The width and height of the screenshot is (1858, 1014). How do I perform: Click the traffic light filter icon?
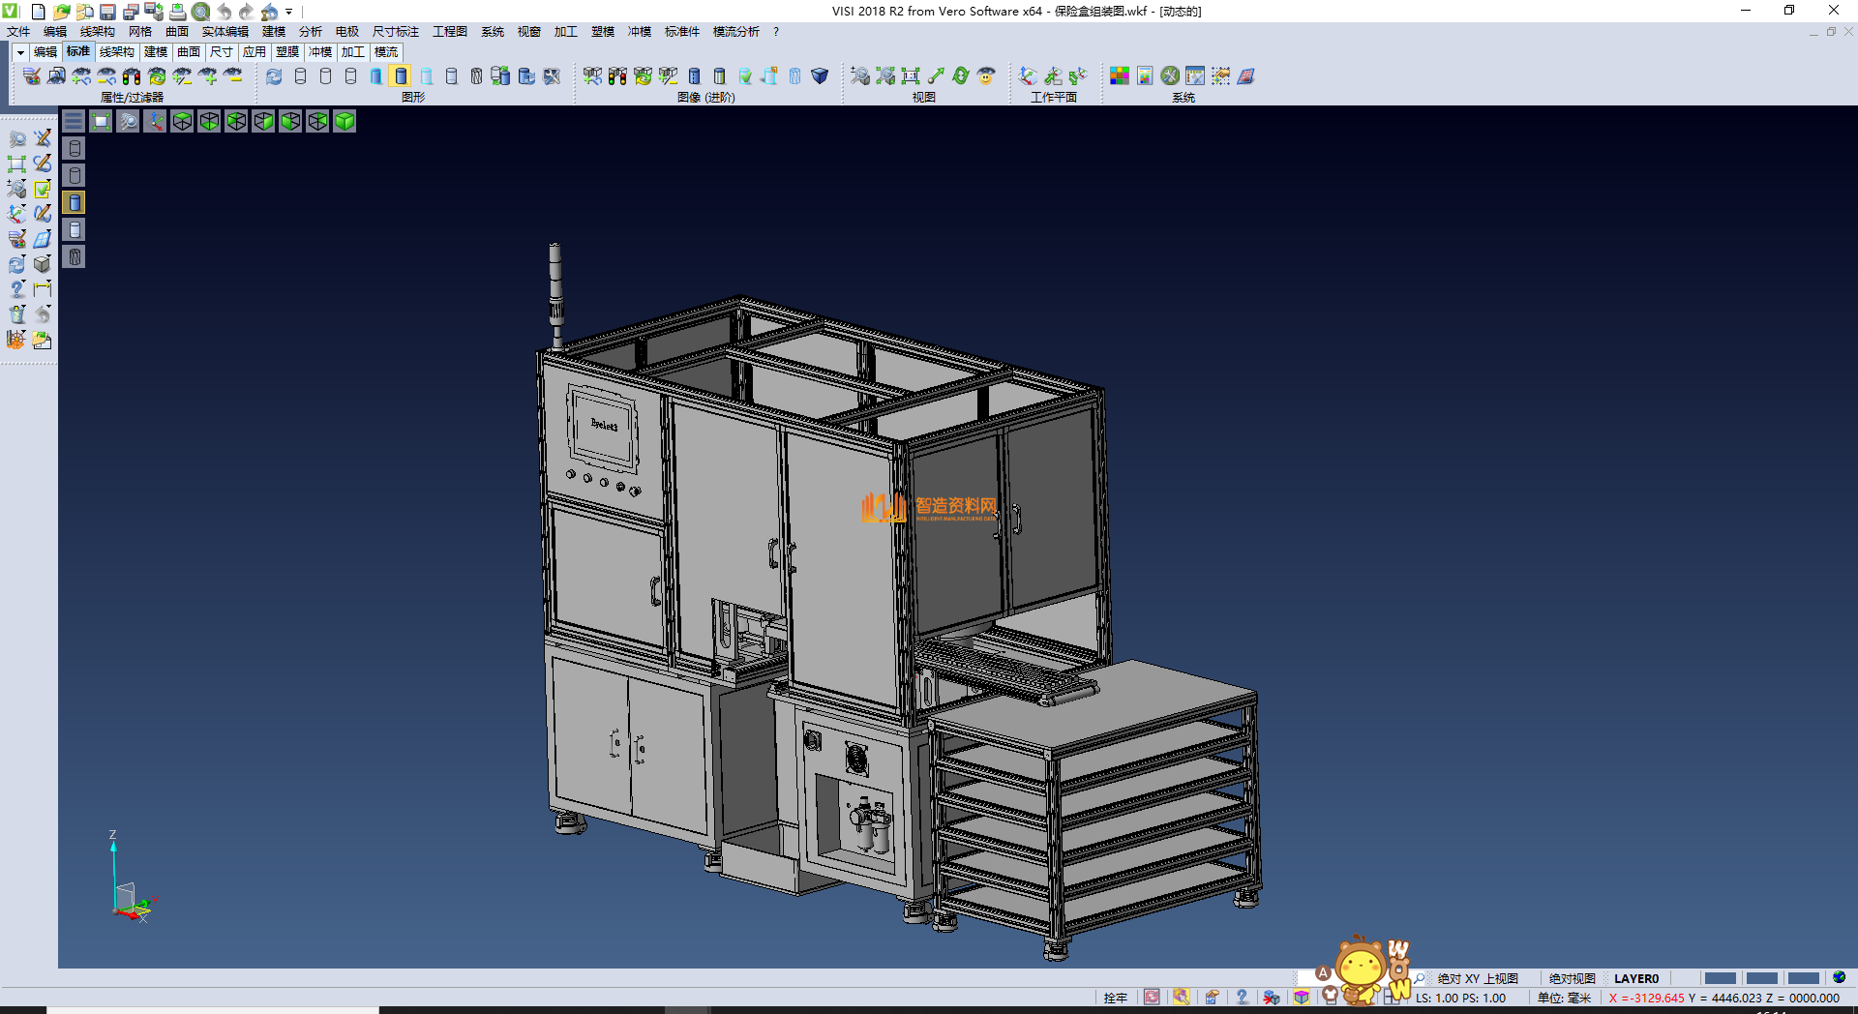tap(133, 76)
